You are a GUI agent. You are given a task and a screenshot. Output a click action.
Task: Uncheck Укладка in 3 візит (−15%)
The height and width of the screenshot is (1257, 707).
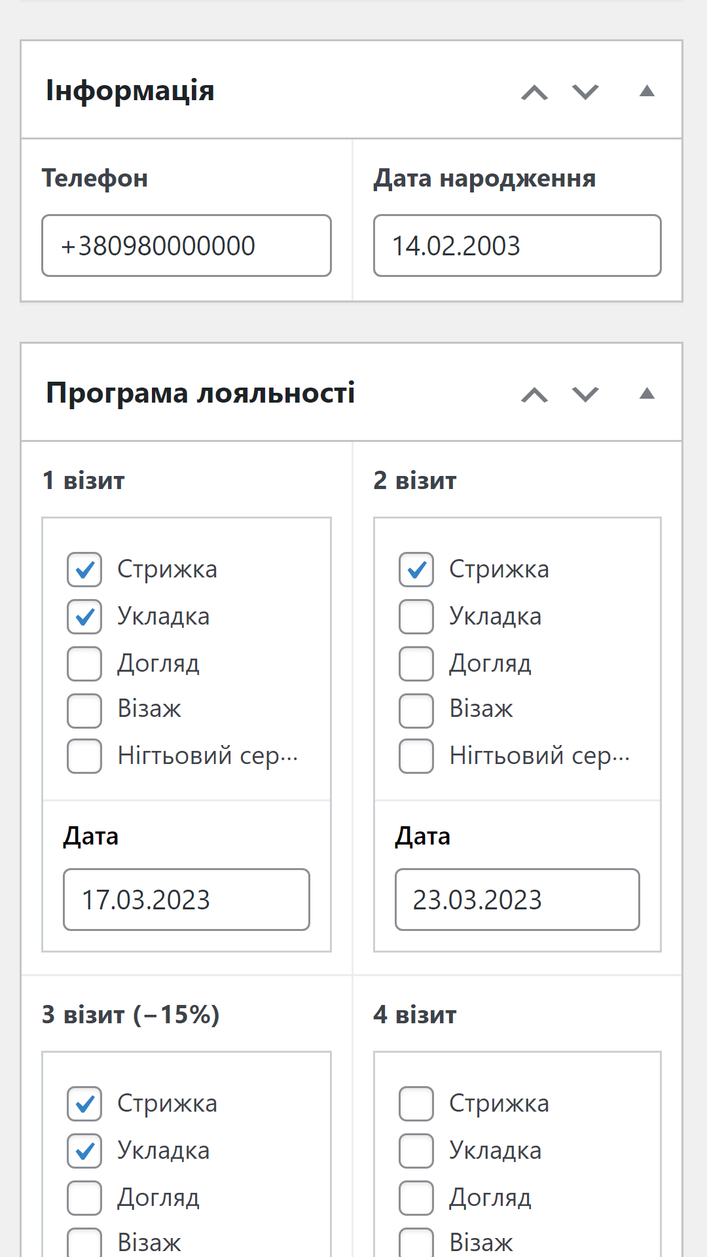84,1151
